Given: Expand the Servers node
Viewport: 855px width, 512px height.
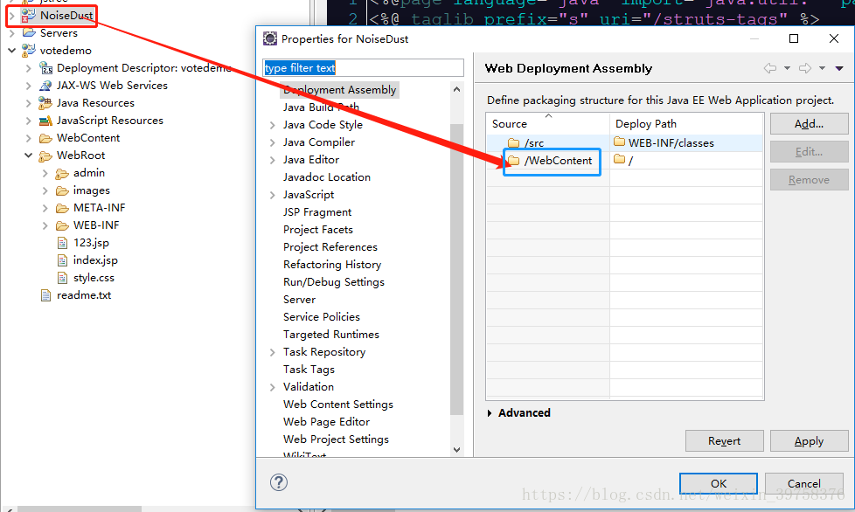Looking at the screenshot, I should tap(11, 33).
